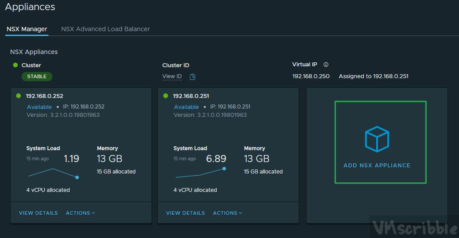This screenshot has height=238, width=459.
Task: Select the 192.168.0.252 appliance card title
Action: 44,96
